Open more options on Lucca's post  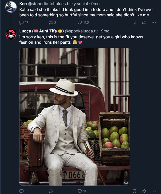coord(154,191)
